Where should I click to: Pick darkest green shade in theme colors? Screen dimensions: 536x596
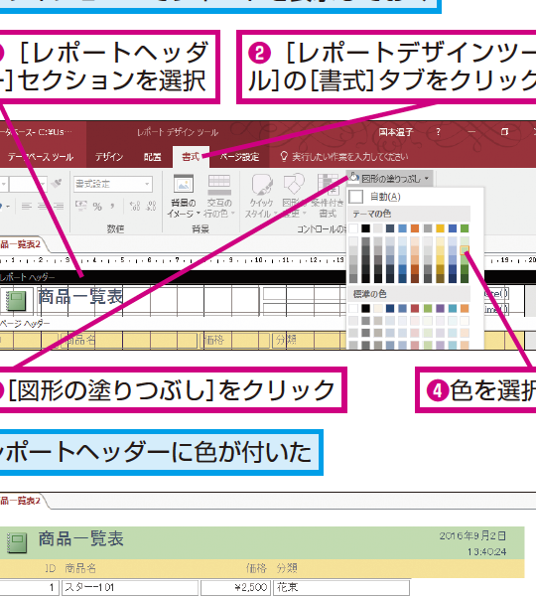coord(465,278)
